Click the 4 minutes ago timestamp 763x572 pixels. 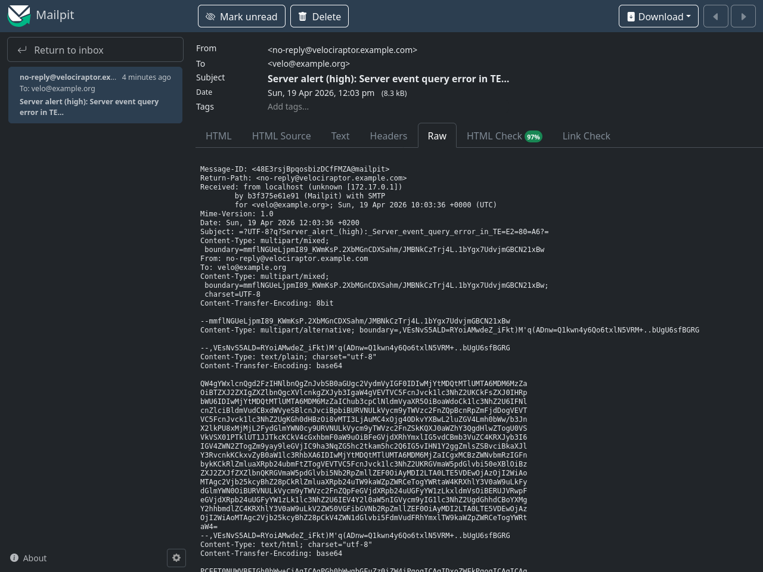tap(147, 77)
